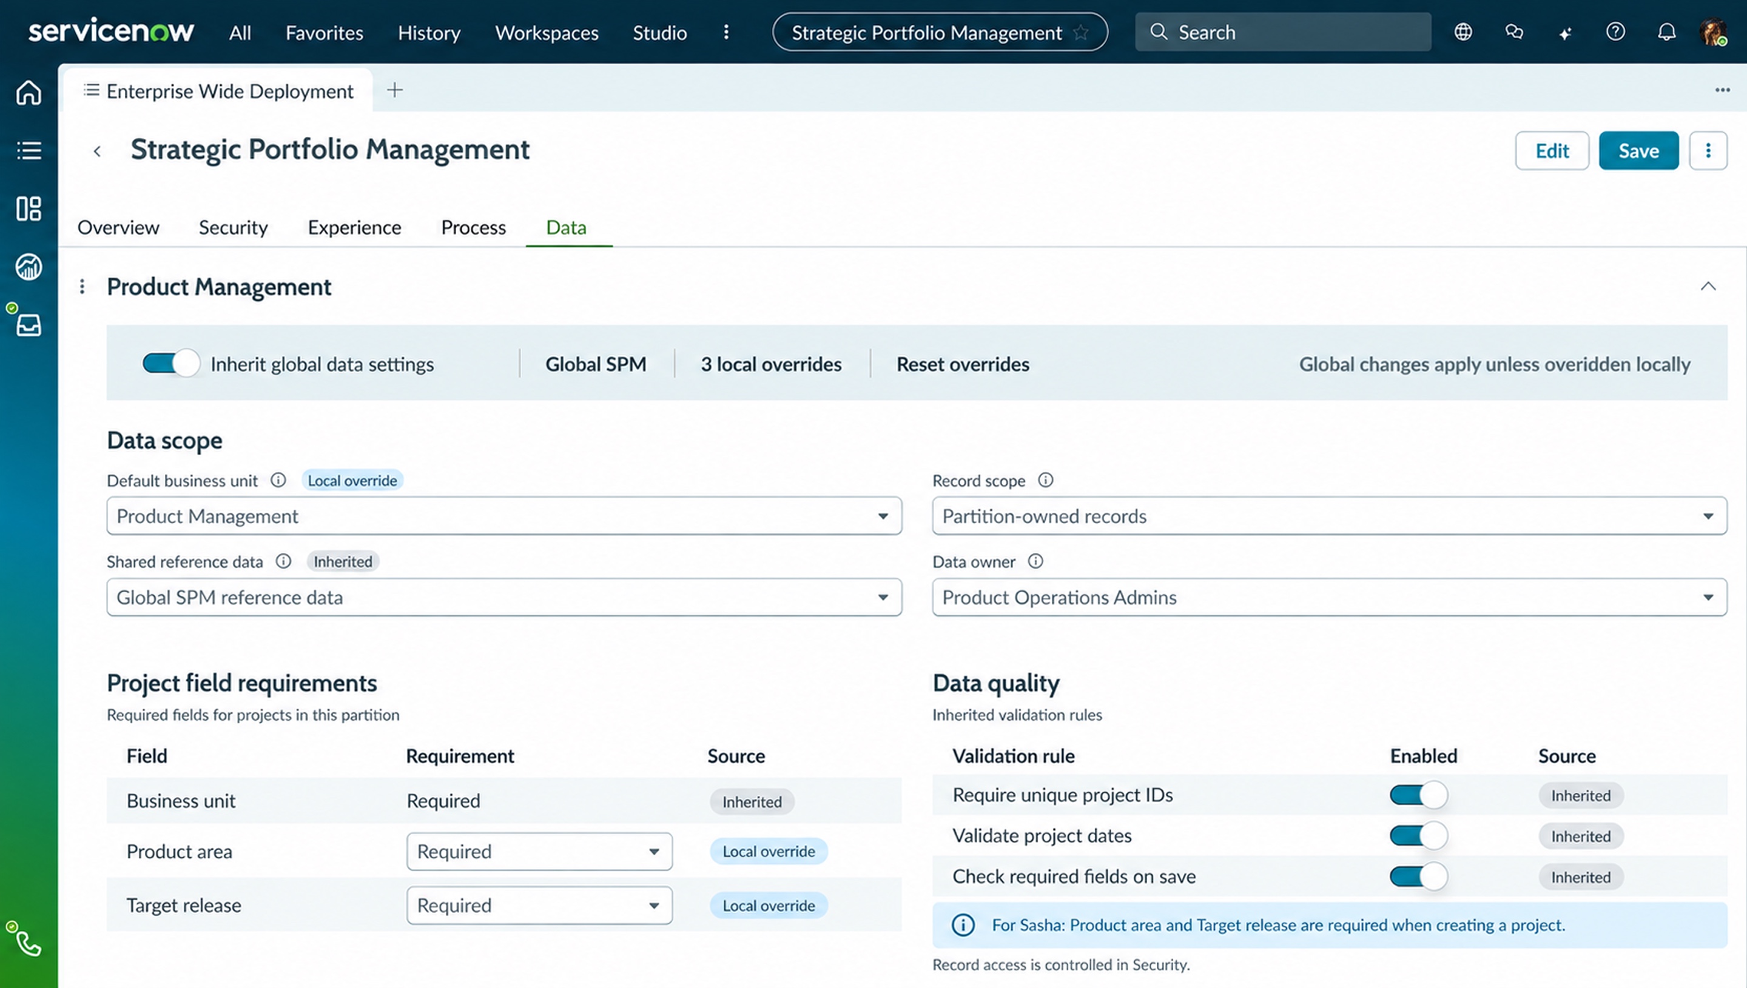Click the Search field in header
1747x988 pixels.
pos(1282,32)
